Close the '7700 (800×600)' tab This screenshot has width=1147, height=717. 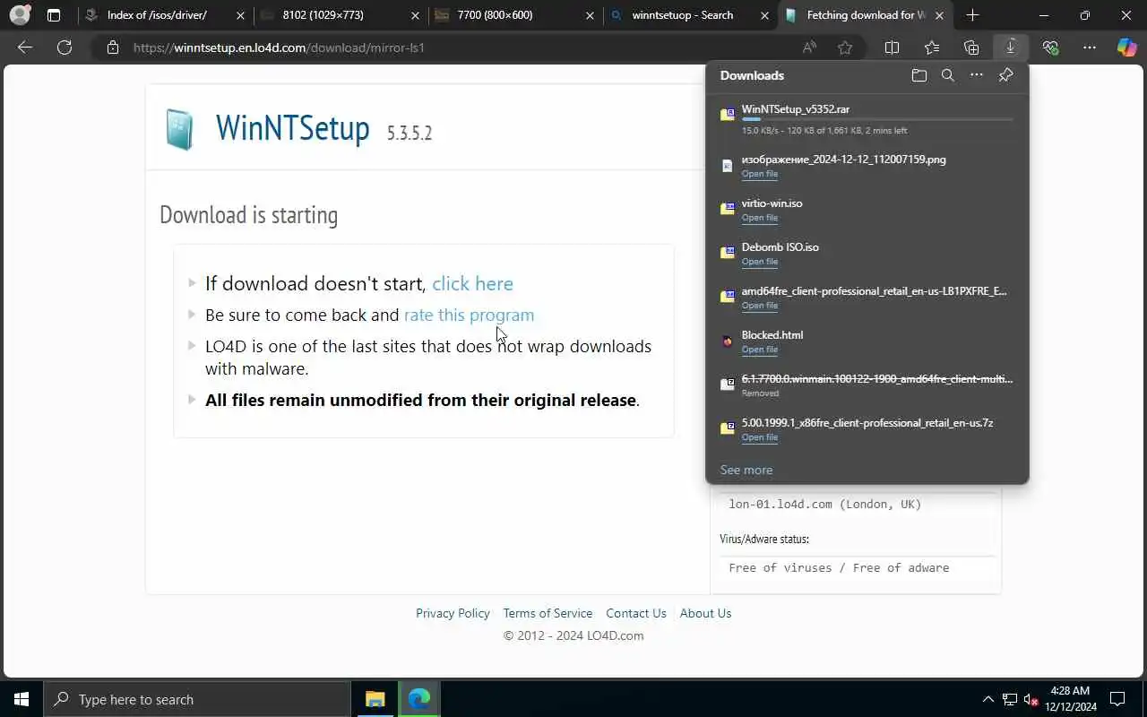pos(589,15)
